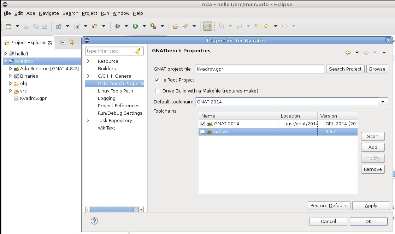
Task: Expand the Ada Runtime tree node
Action: (10, 68)
